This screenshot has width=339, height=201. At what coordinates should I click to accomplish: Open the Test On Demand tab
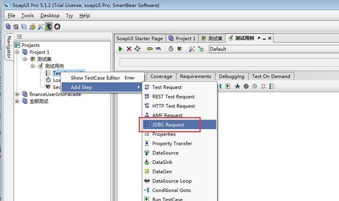pyautogui.click(x=271, y=76)
